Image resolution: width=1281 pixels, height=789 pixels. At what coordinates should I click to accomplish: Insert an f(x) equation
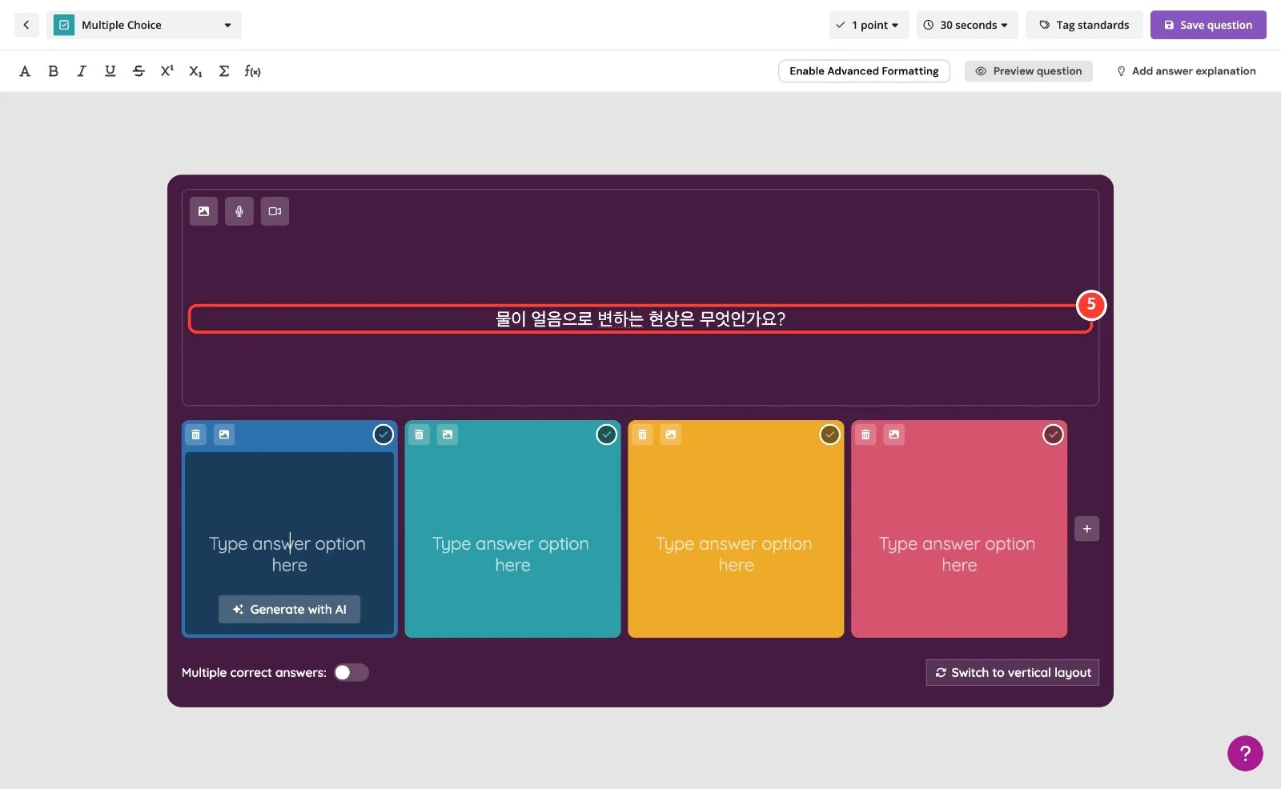(x=253, y=71)
